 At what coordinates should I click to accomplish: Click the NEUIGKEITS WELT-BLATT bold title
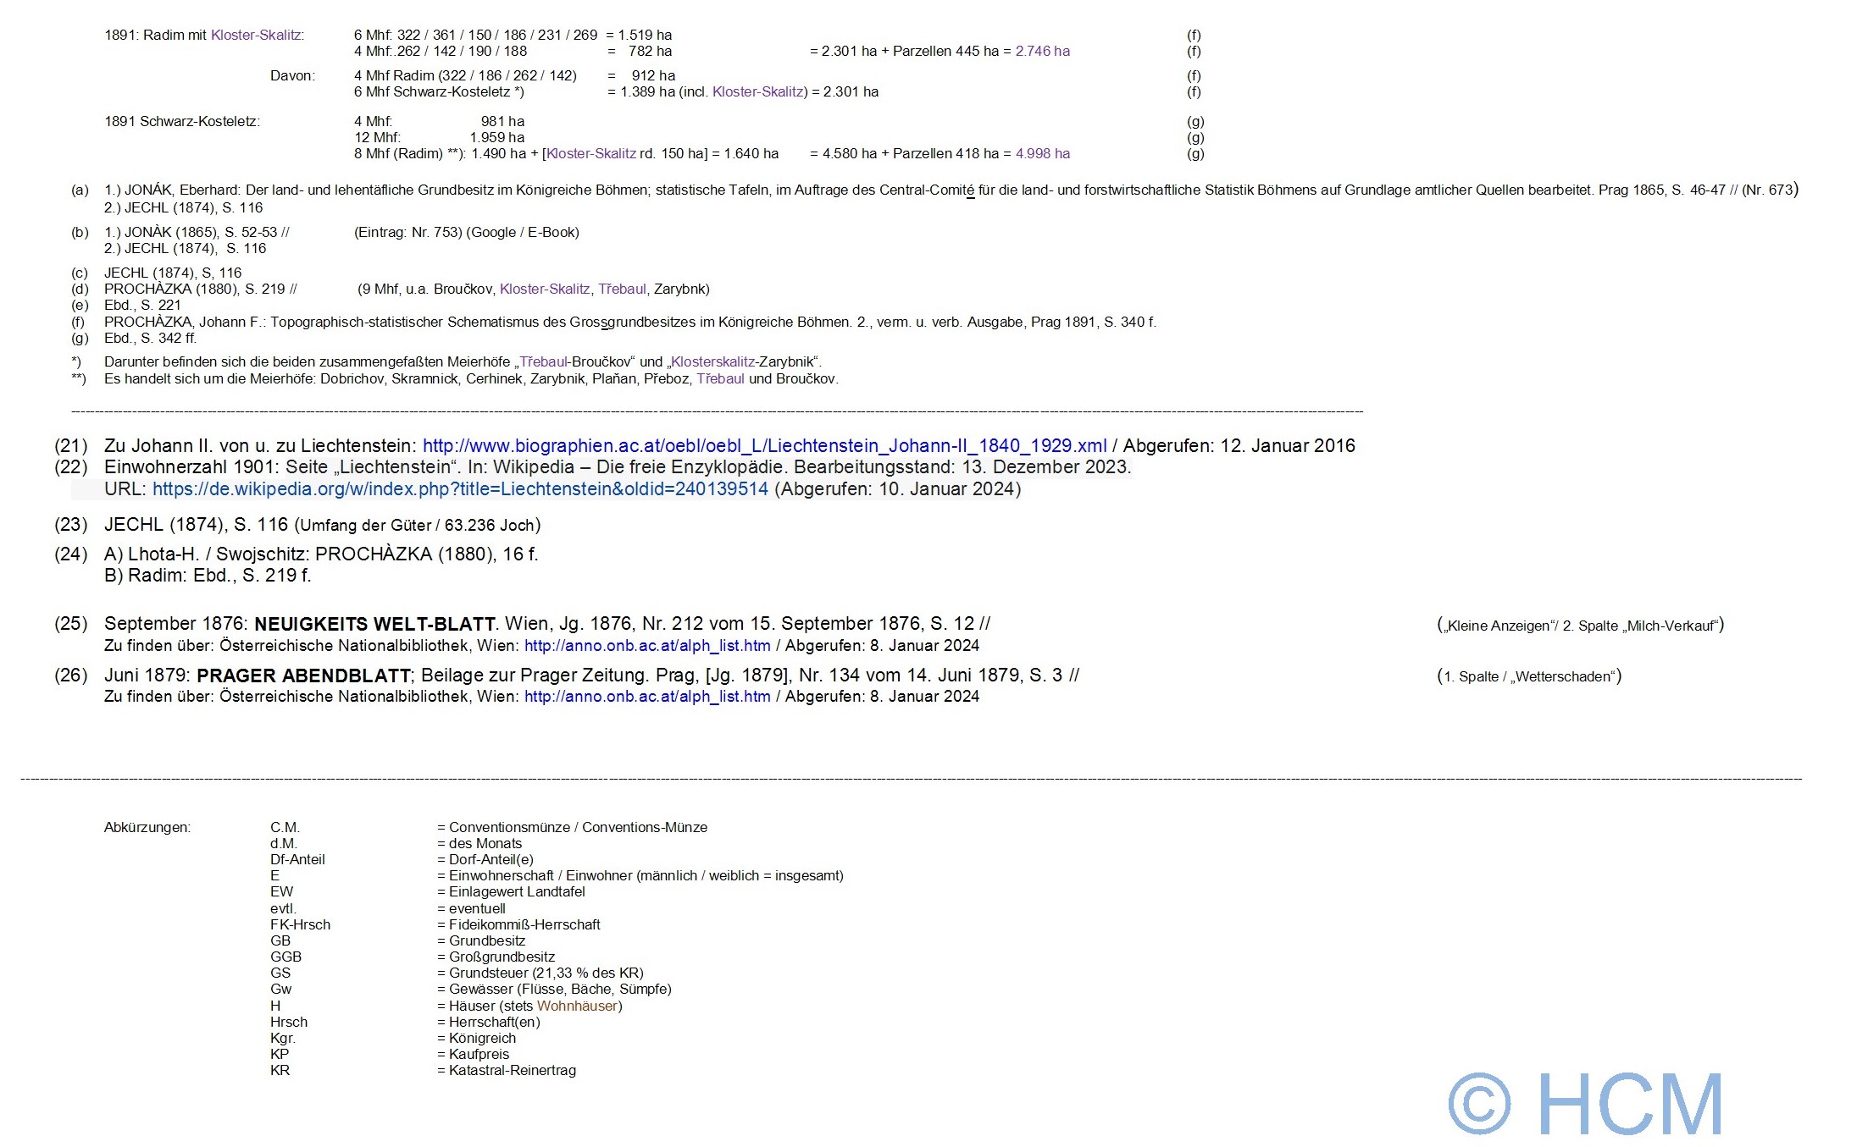pos(374,625)
